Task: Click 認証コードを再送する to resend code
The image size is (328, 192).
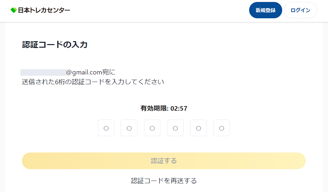Action: (x=164, y=181)
